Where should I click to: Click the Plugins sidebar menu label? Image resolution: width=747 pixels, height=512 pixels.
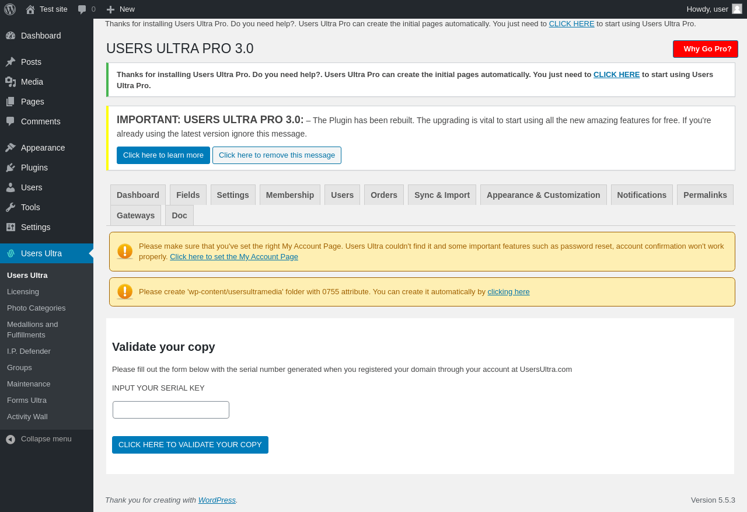tap(34, 168)
